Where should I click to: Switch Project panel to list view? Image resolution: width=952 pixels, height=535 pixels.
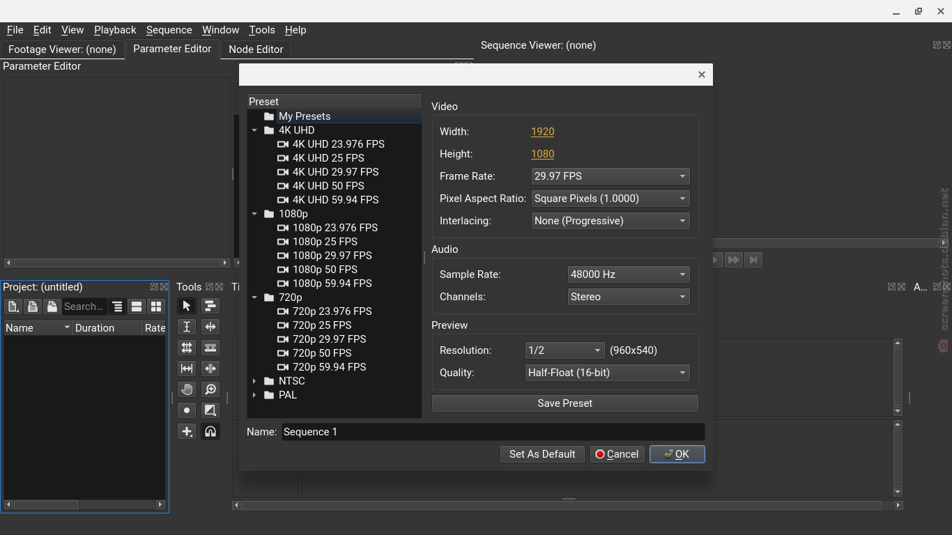click(137, 307)
